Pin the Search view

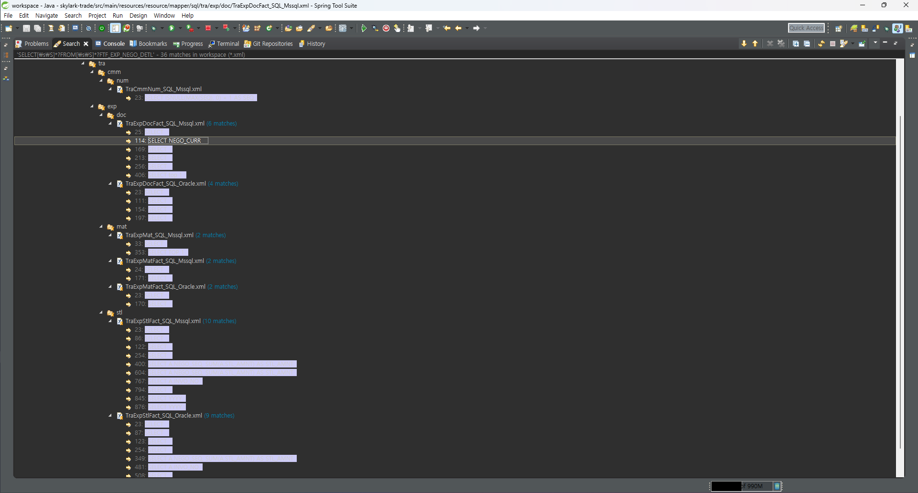862,43
